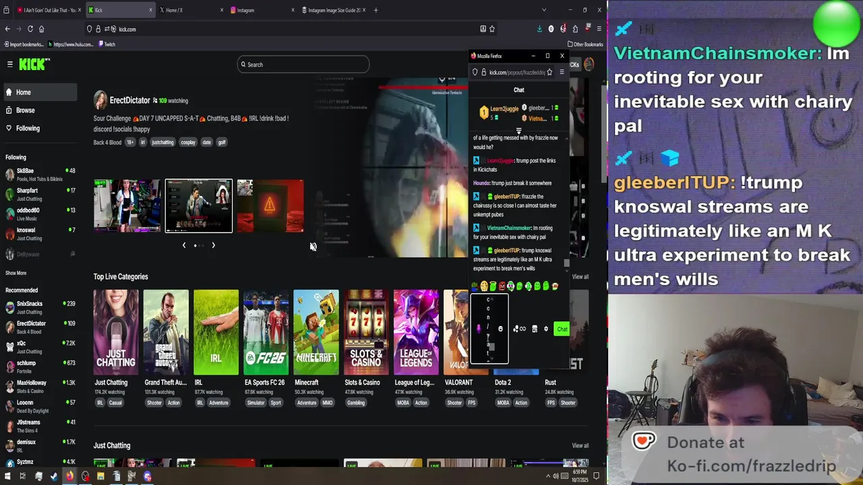Bookmark this page with star icon
Viewport: 863px width, 485px height.
492,29
